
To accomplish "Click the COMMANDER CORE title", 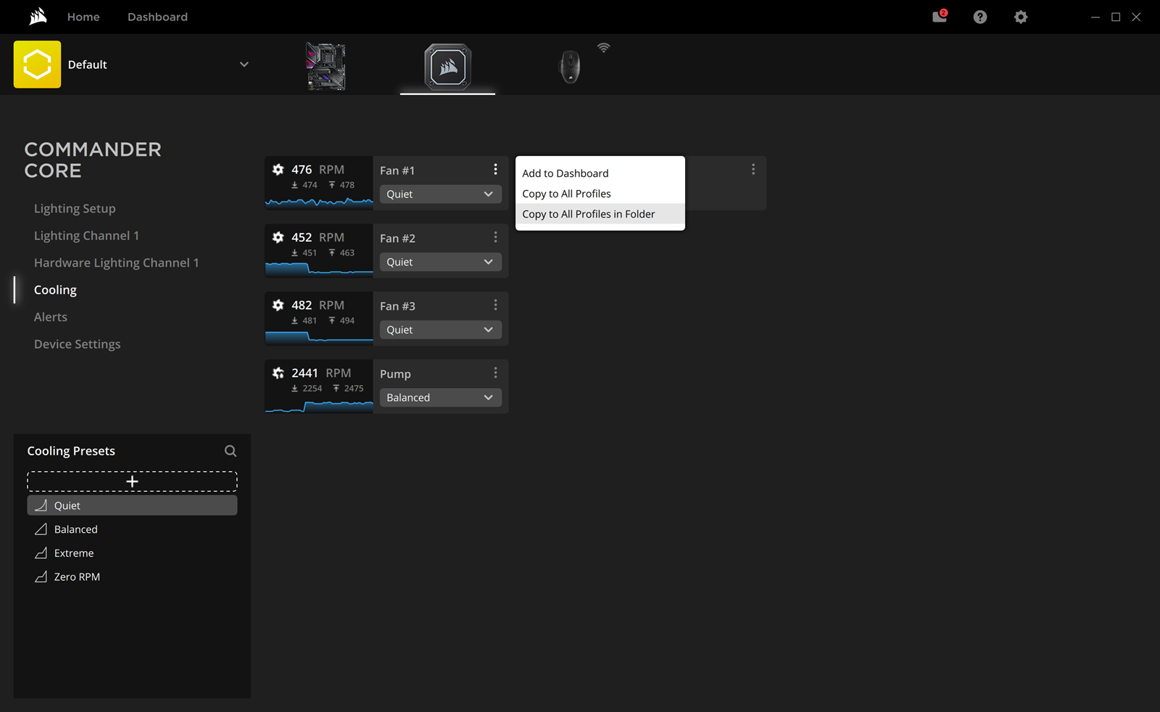I will [x=93, y=160].
